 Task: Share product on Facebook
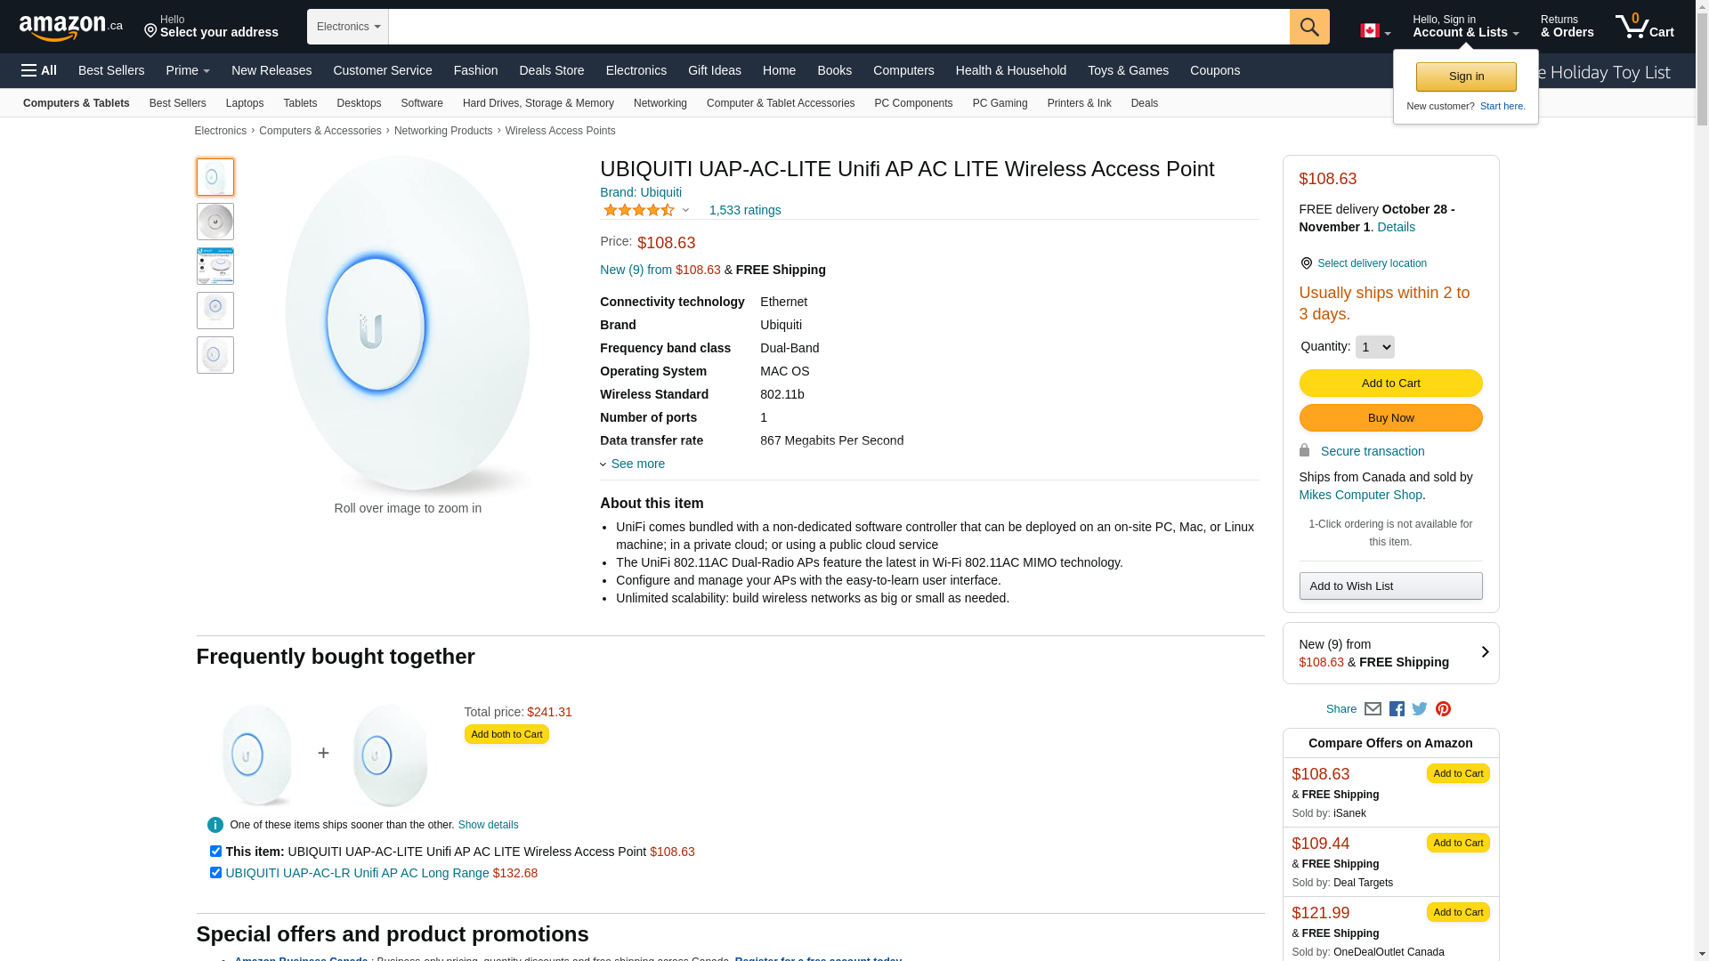coord(1397,709)
